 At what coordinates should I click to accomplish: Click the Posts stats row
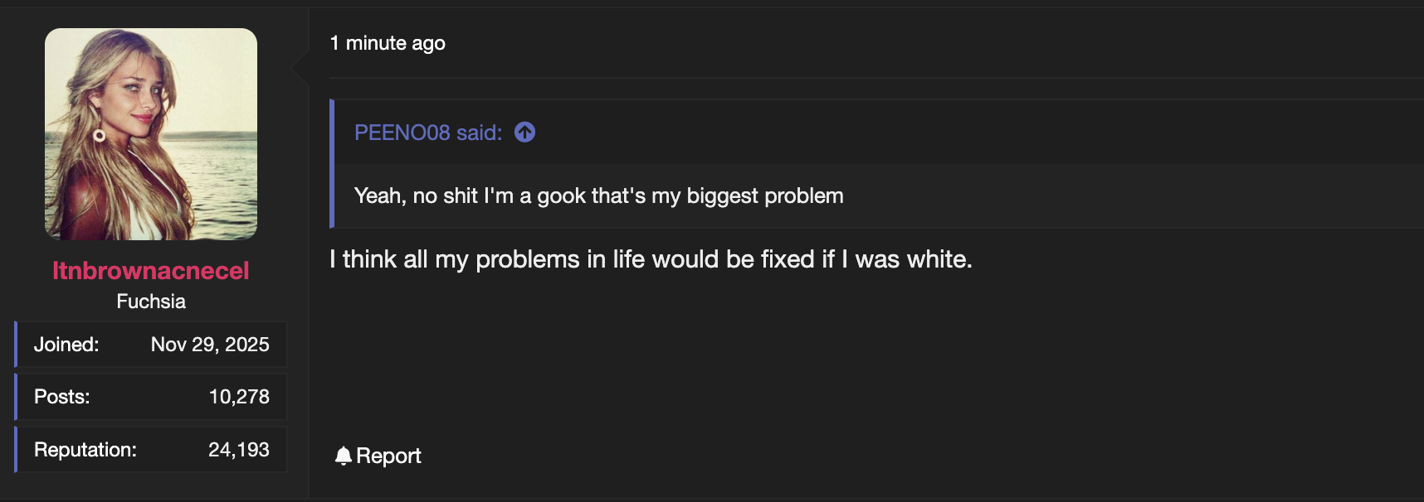click(x=150, y=396)
